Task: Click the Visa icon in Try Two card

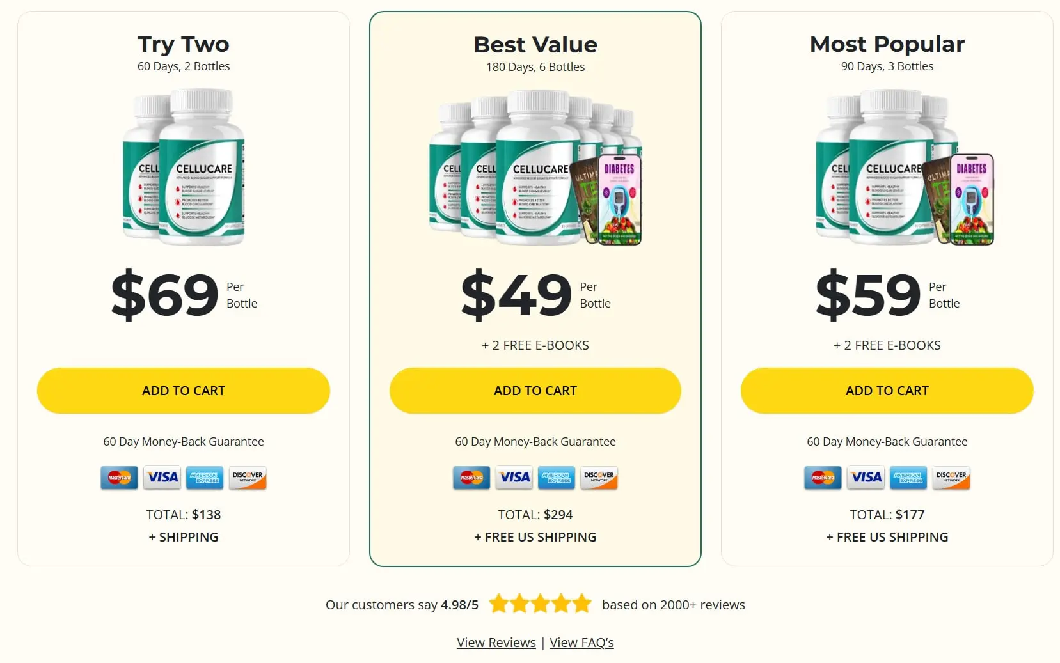Action: [x=162, y=478]
